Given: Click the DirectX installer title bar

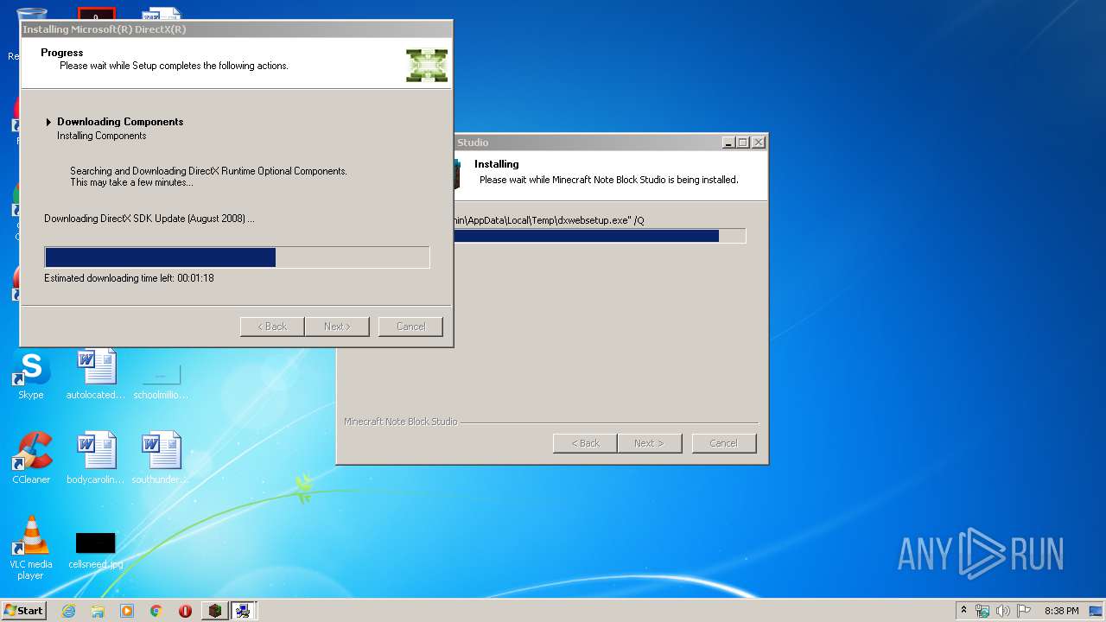Looking at the screenshot, I should [x=236, y=29].
